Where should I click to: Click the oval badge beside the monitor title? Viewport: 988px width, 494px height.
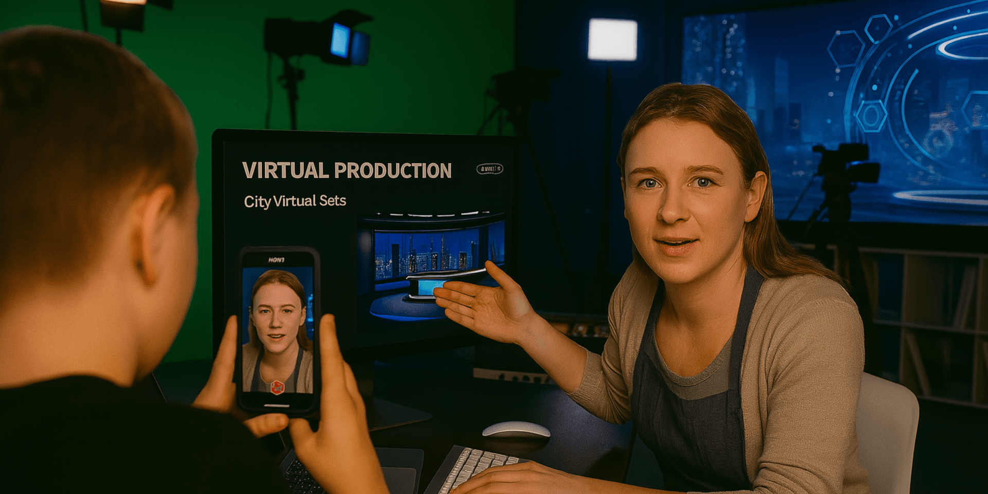(x=489, y=169)
